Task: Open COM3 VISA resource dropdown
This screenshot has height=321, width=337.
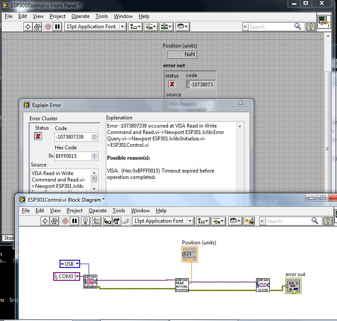Action: pyautogui.click(x=77, y=276)
